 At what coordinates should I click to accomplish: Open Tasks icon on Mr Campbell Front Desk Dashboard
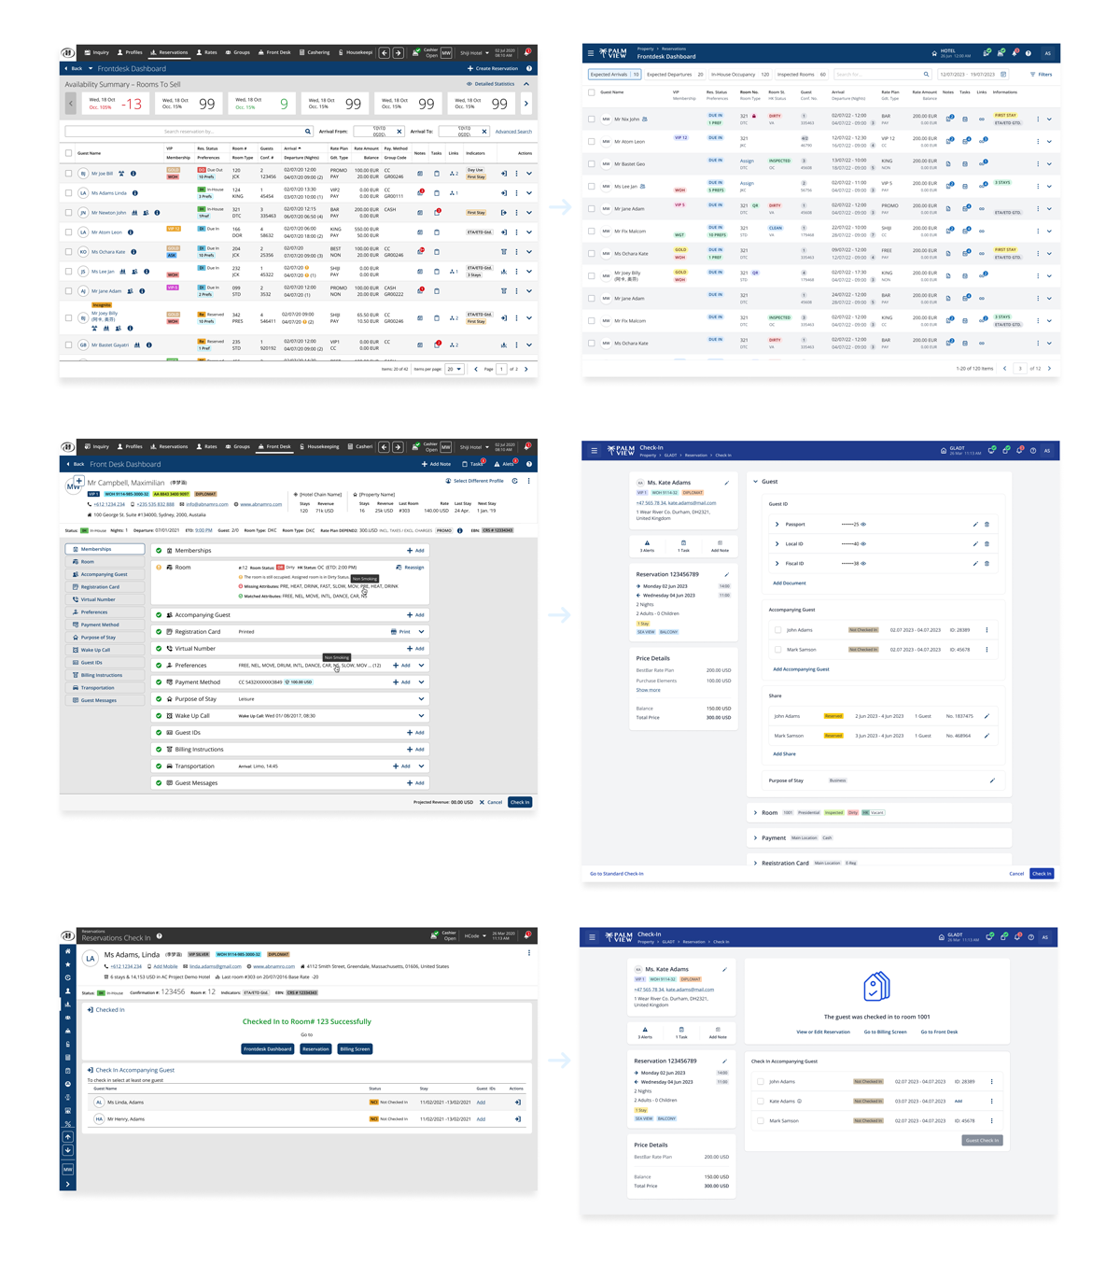pos(466,464)
